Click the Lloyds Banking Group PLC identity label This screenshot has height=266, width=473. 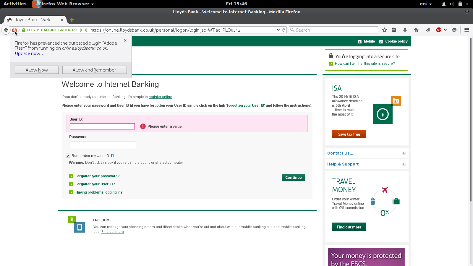click(57, 30)
